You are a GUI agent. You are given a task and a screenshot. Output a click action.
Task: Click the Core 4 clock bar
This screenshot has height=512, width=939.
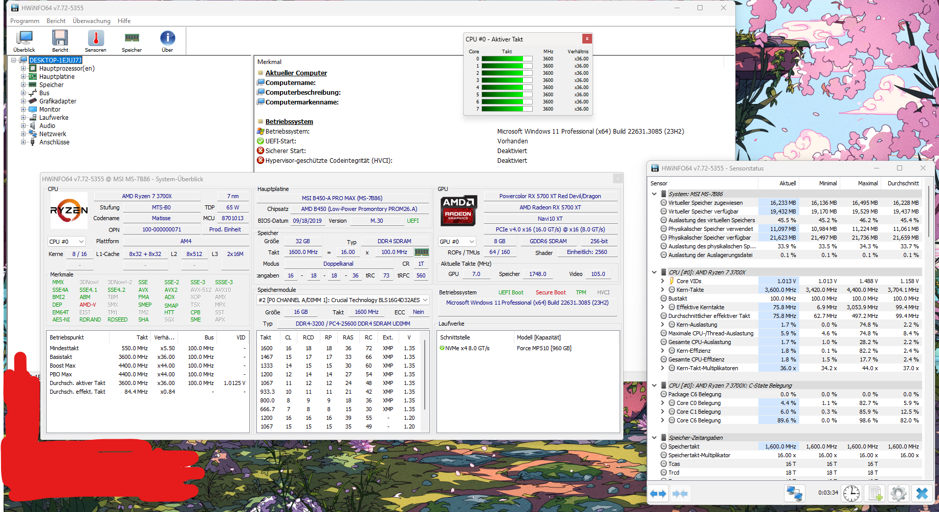(x=507, y=88)
